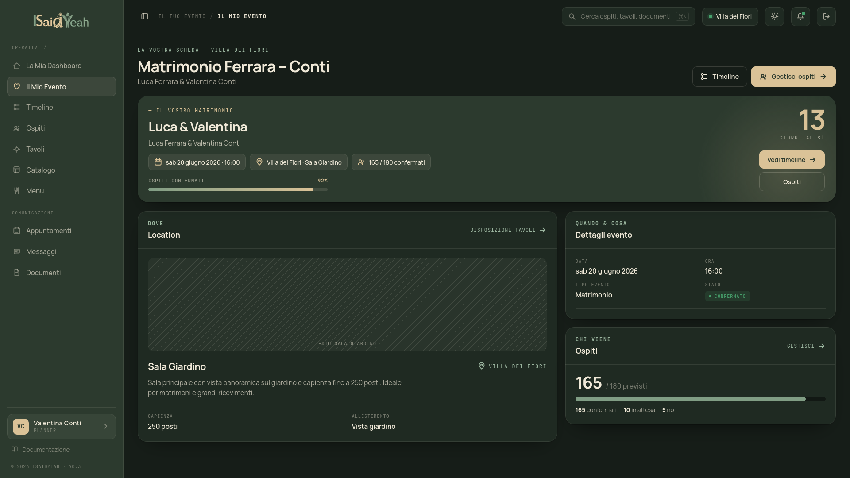
Task: Click the Messaggi chat icon
Action: coord(17,251)
